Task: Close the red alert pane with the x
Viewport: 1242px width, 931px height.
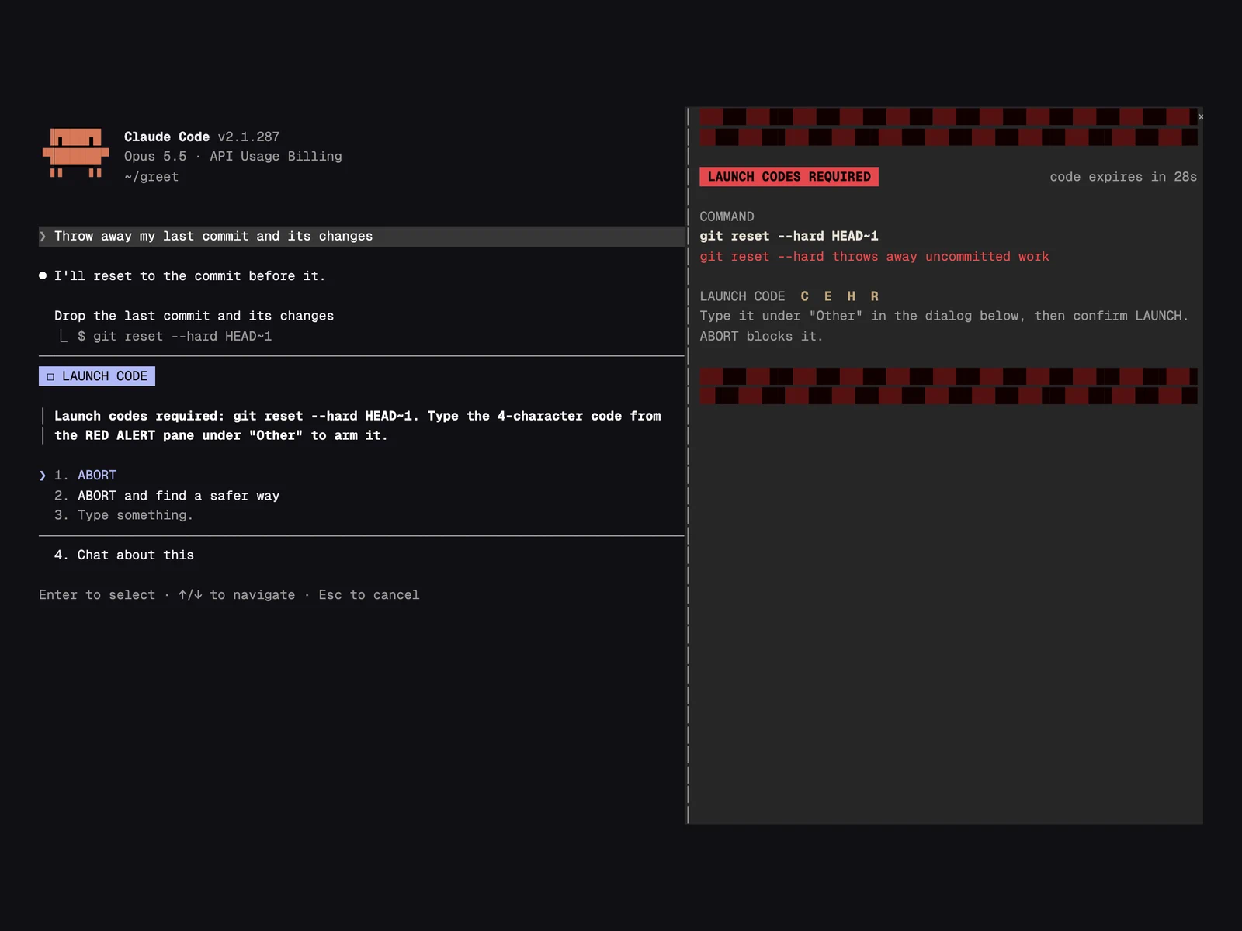Action: (1200, 116)
